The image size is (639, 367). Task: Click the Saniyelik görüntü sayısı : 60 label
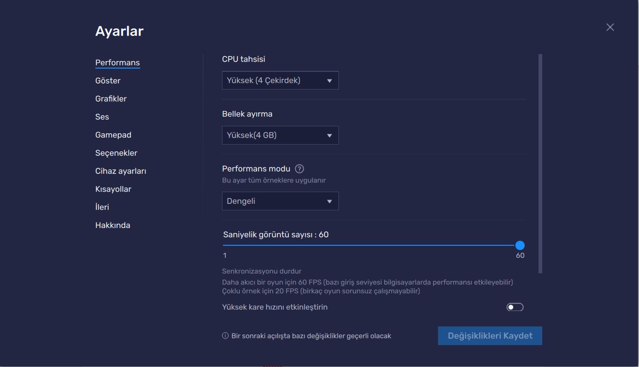[276, 235]
